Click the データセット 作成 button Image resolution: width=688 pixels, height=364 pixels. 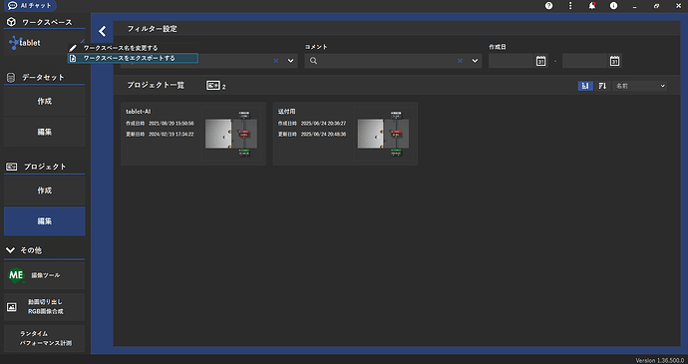[x=44, y=102]
